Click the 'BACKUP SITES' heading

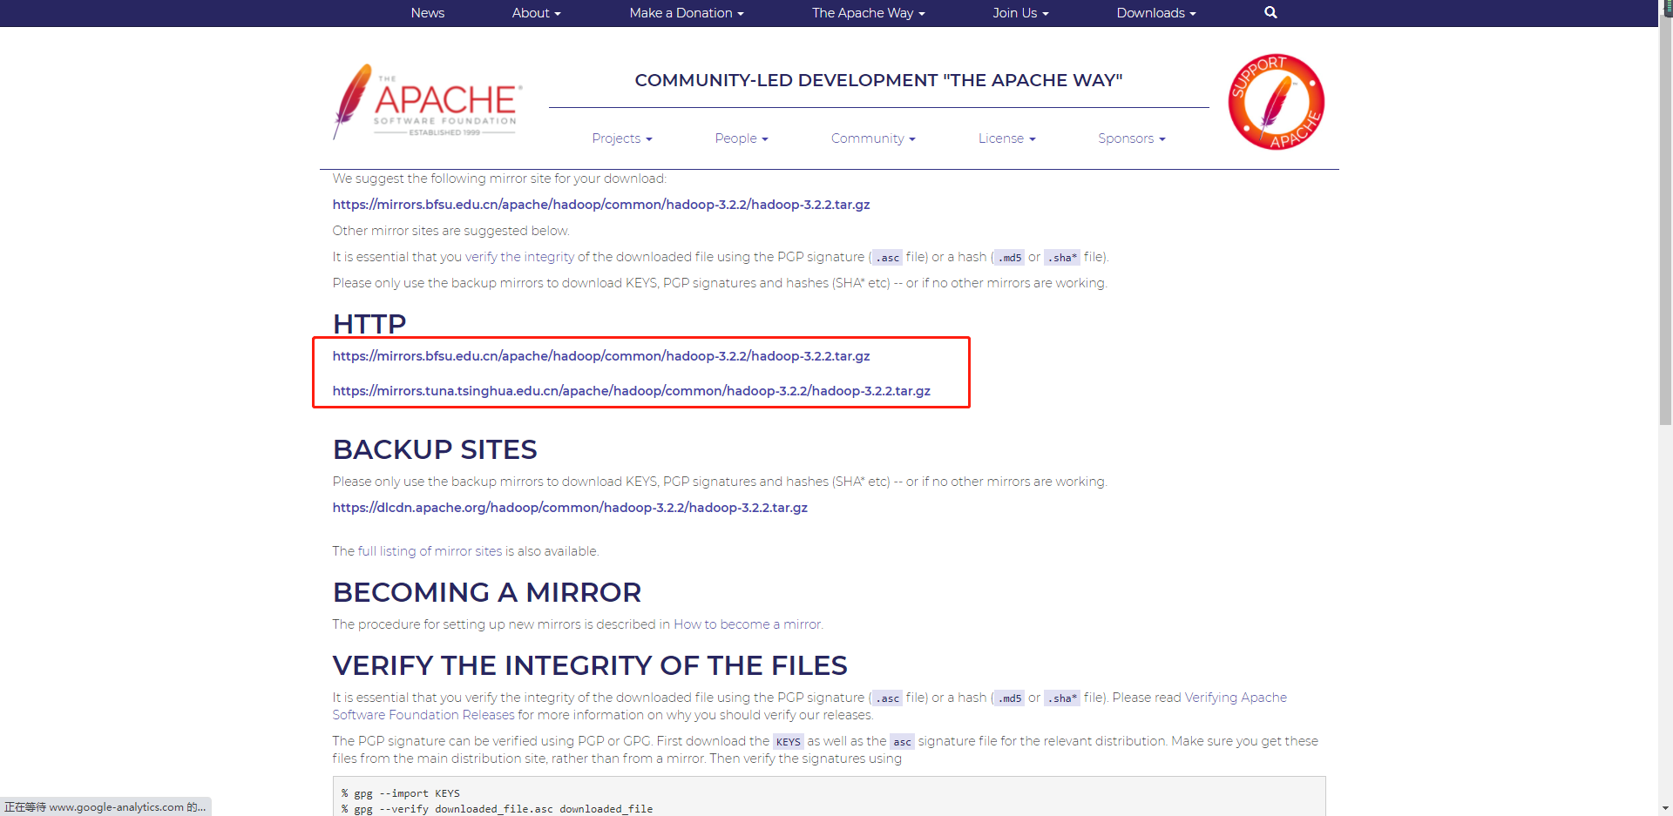pos(435,449)
